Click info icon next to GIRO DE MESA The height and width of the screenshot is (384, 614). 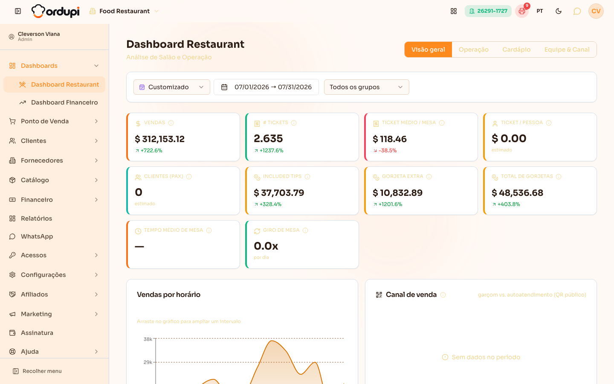305,230
